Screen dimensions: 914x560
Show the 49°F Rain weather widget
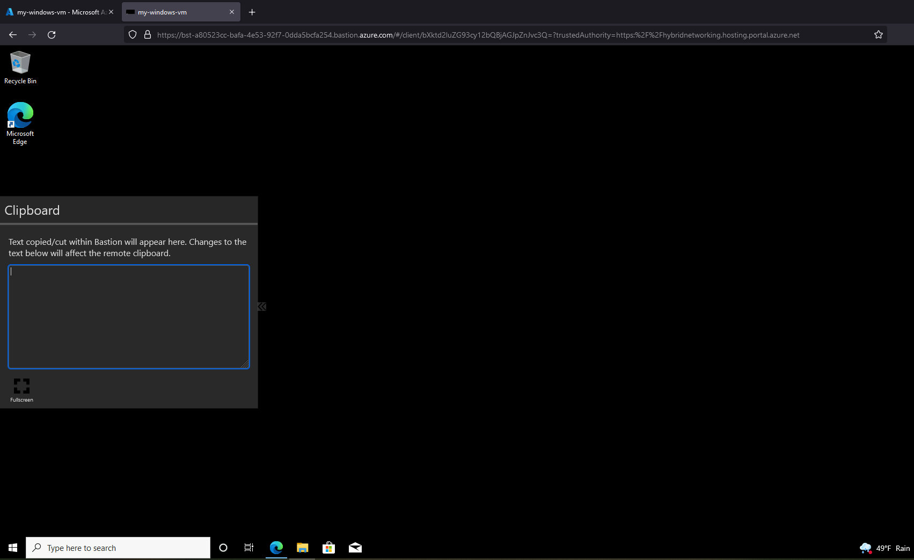pyautogui.click(x=884, y=548)
